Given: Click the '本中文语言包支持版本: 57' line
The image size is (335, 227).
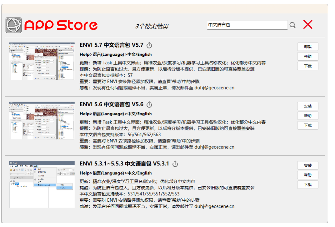Looking at the screenshot, I should coord(106,75).
